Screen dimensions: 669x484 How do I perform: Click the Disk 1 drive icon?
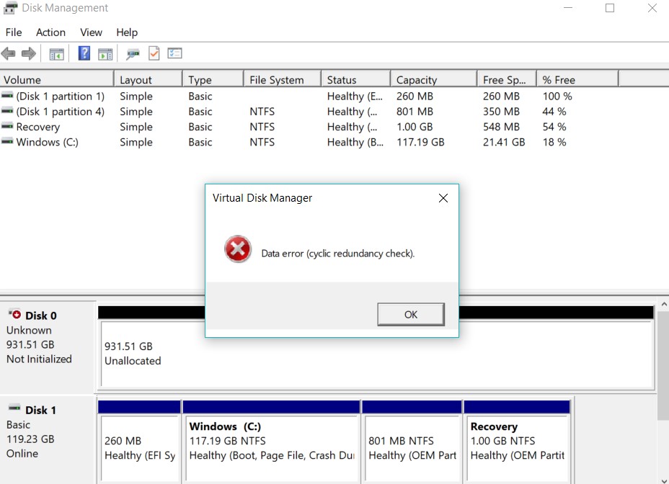[14, 408]
